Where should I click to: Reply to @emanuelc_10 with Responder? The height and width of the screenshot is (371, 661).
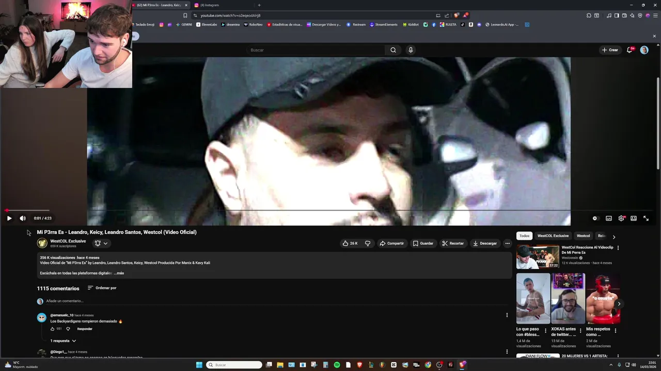pyautogui.click(x=85, y=329)
